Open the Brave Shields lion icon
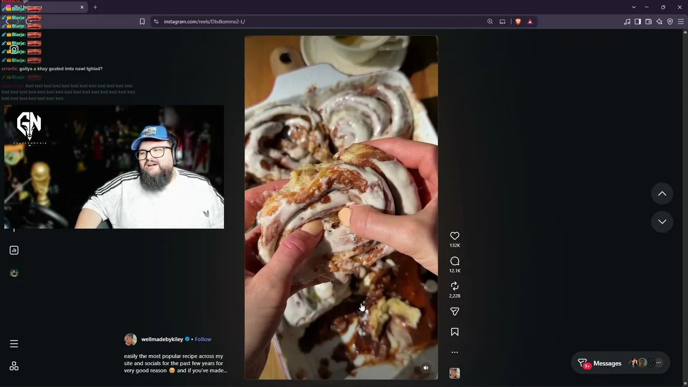688x387 pixels. [518, 21]
